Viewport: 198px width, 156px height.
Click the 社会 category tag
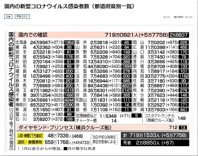point(9,16)
